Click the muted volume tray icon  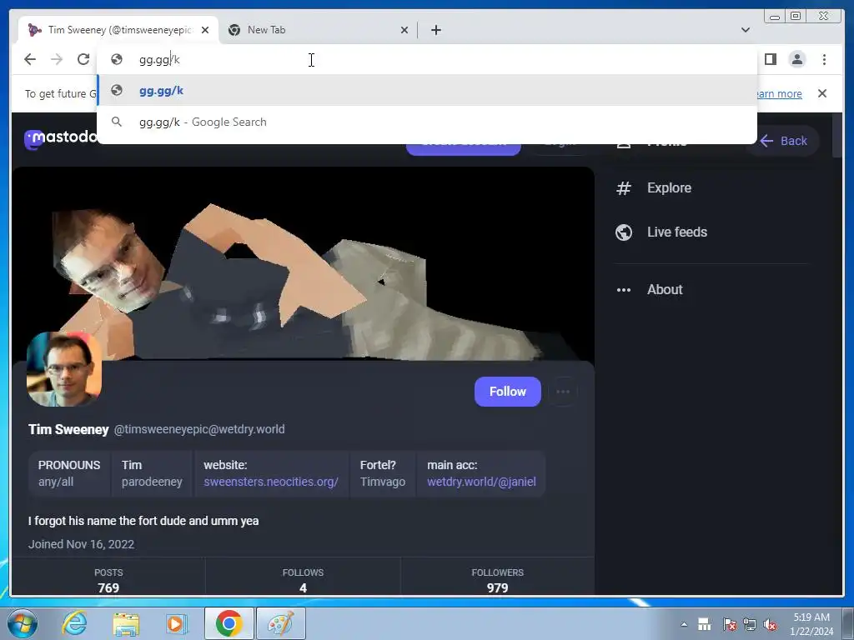(770, 624)
